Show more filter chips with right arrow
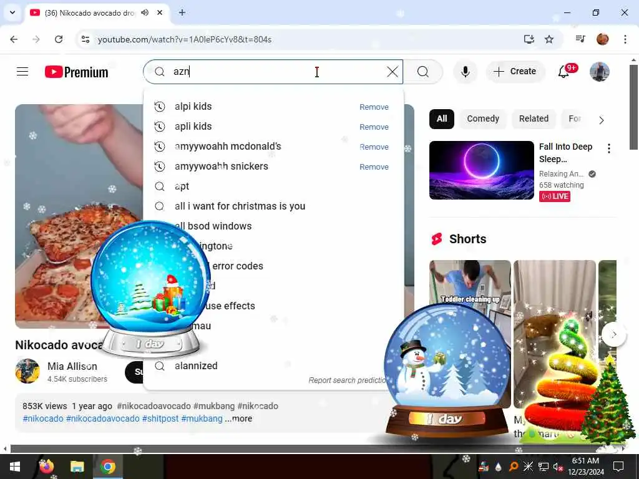 601,120
